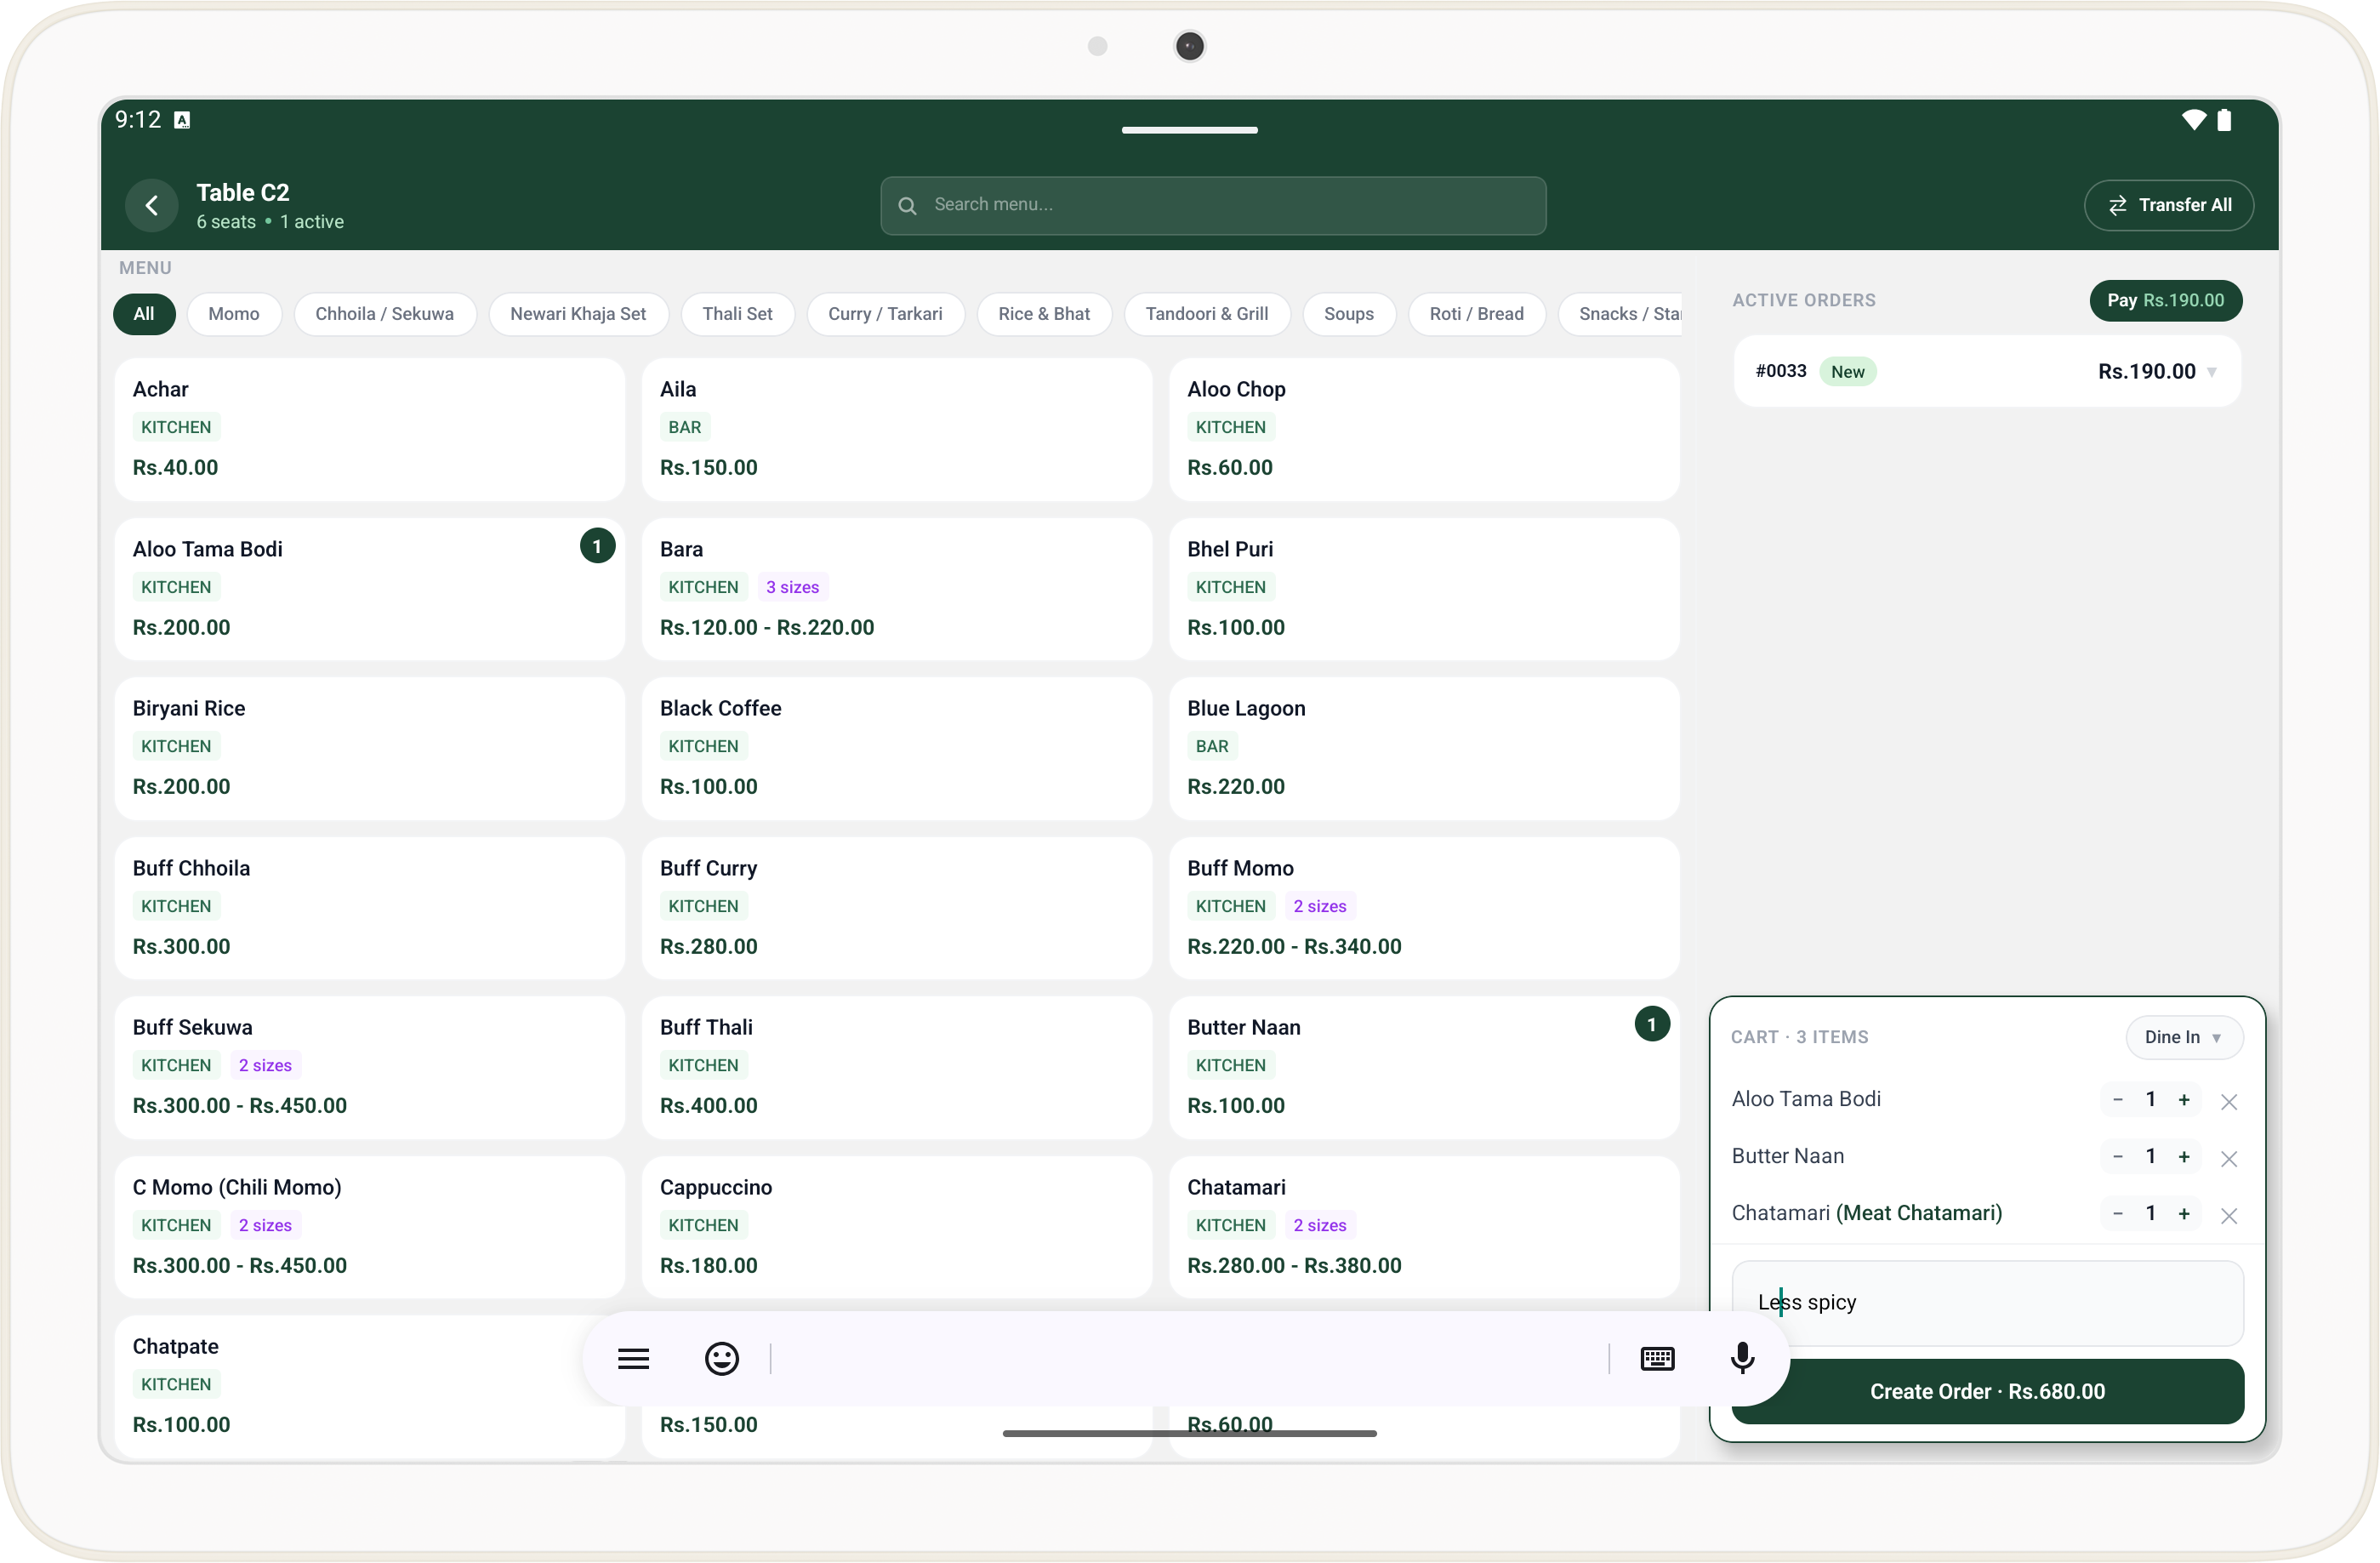
Task: Edit the 'Less spicy' order note field
Action: [1987, 1302]
